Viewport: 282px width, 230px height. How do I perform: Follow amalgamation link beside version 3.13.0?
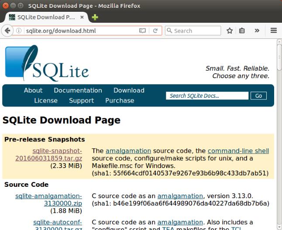pyautogui.click(x=180, y=196)
